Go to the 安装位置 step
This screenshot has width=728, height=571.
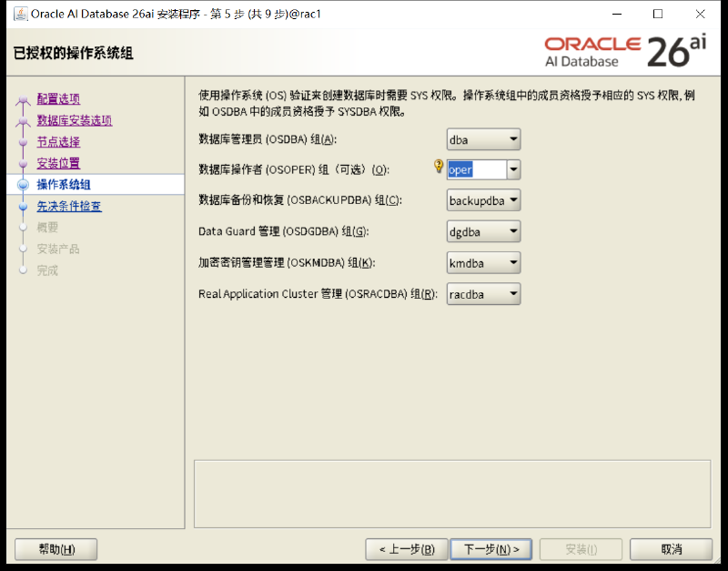58,163
